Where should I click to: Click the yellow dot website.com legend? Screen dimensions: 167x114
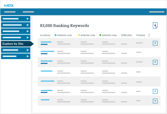[87, 35]
